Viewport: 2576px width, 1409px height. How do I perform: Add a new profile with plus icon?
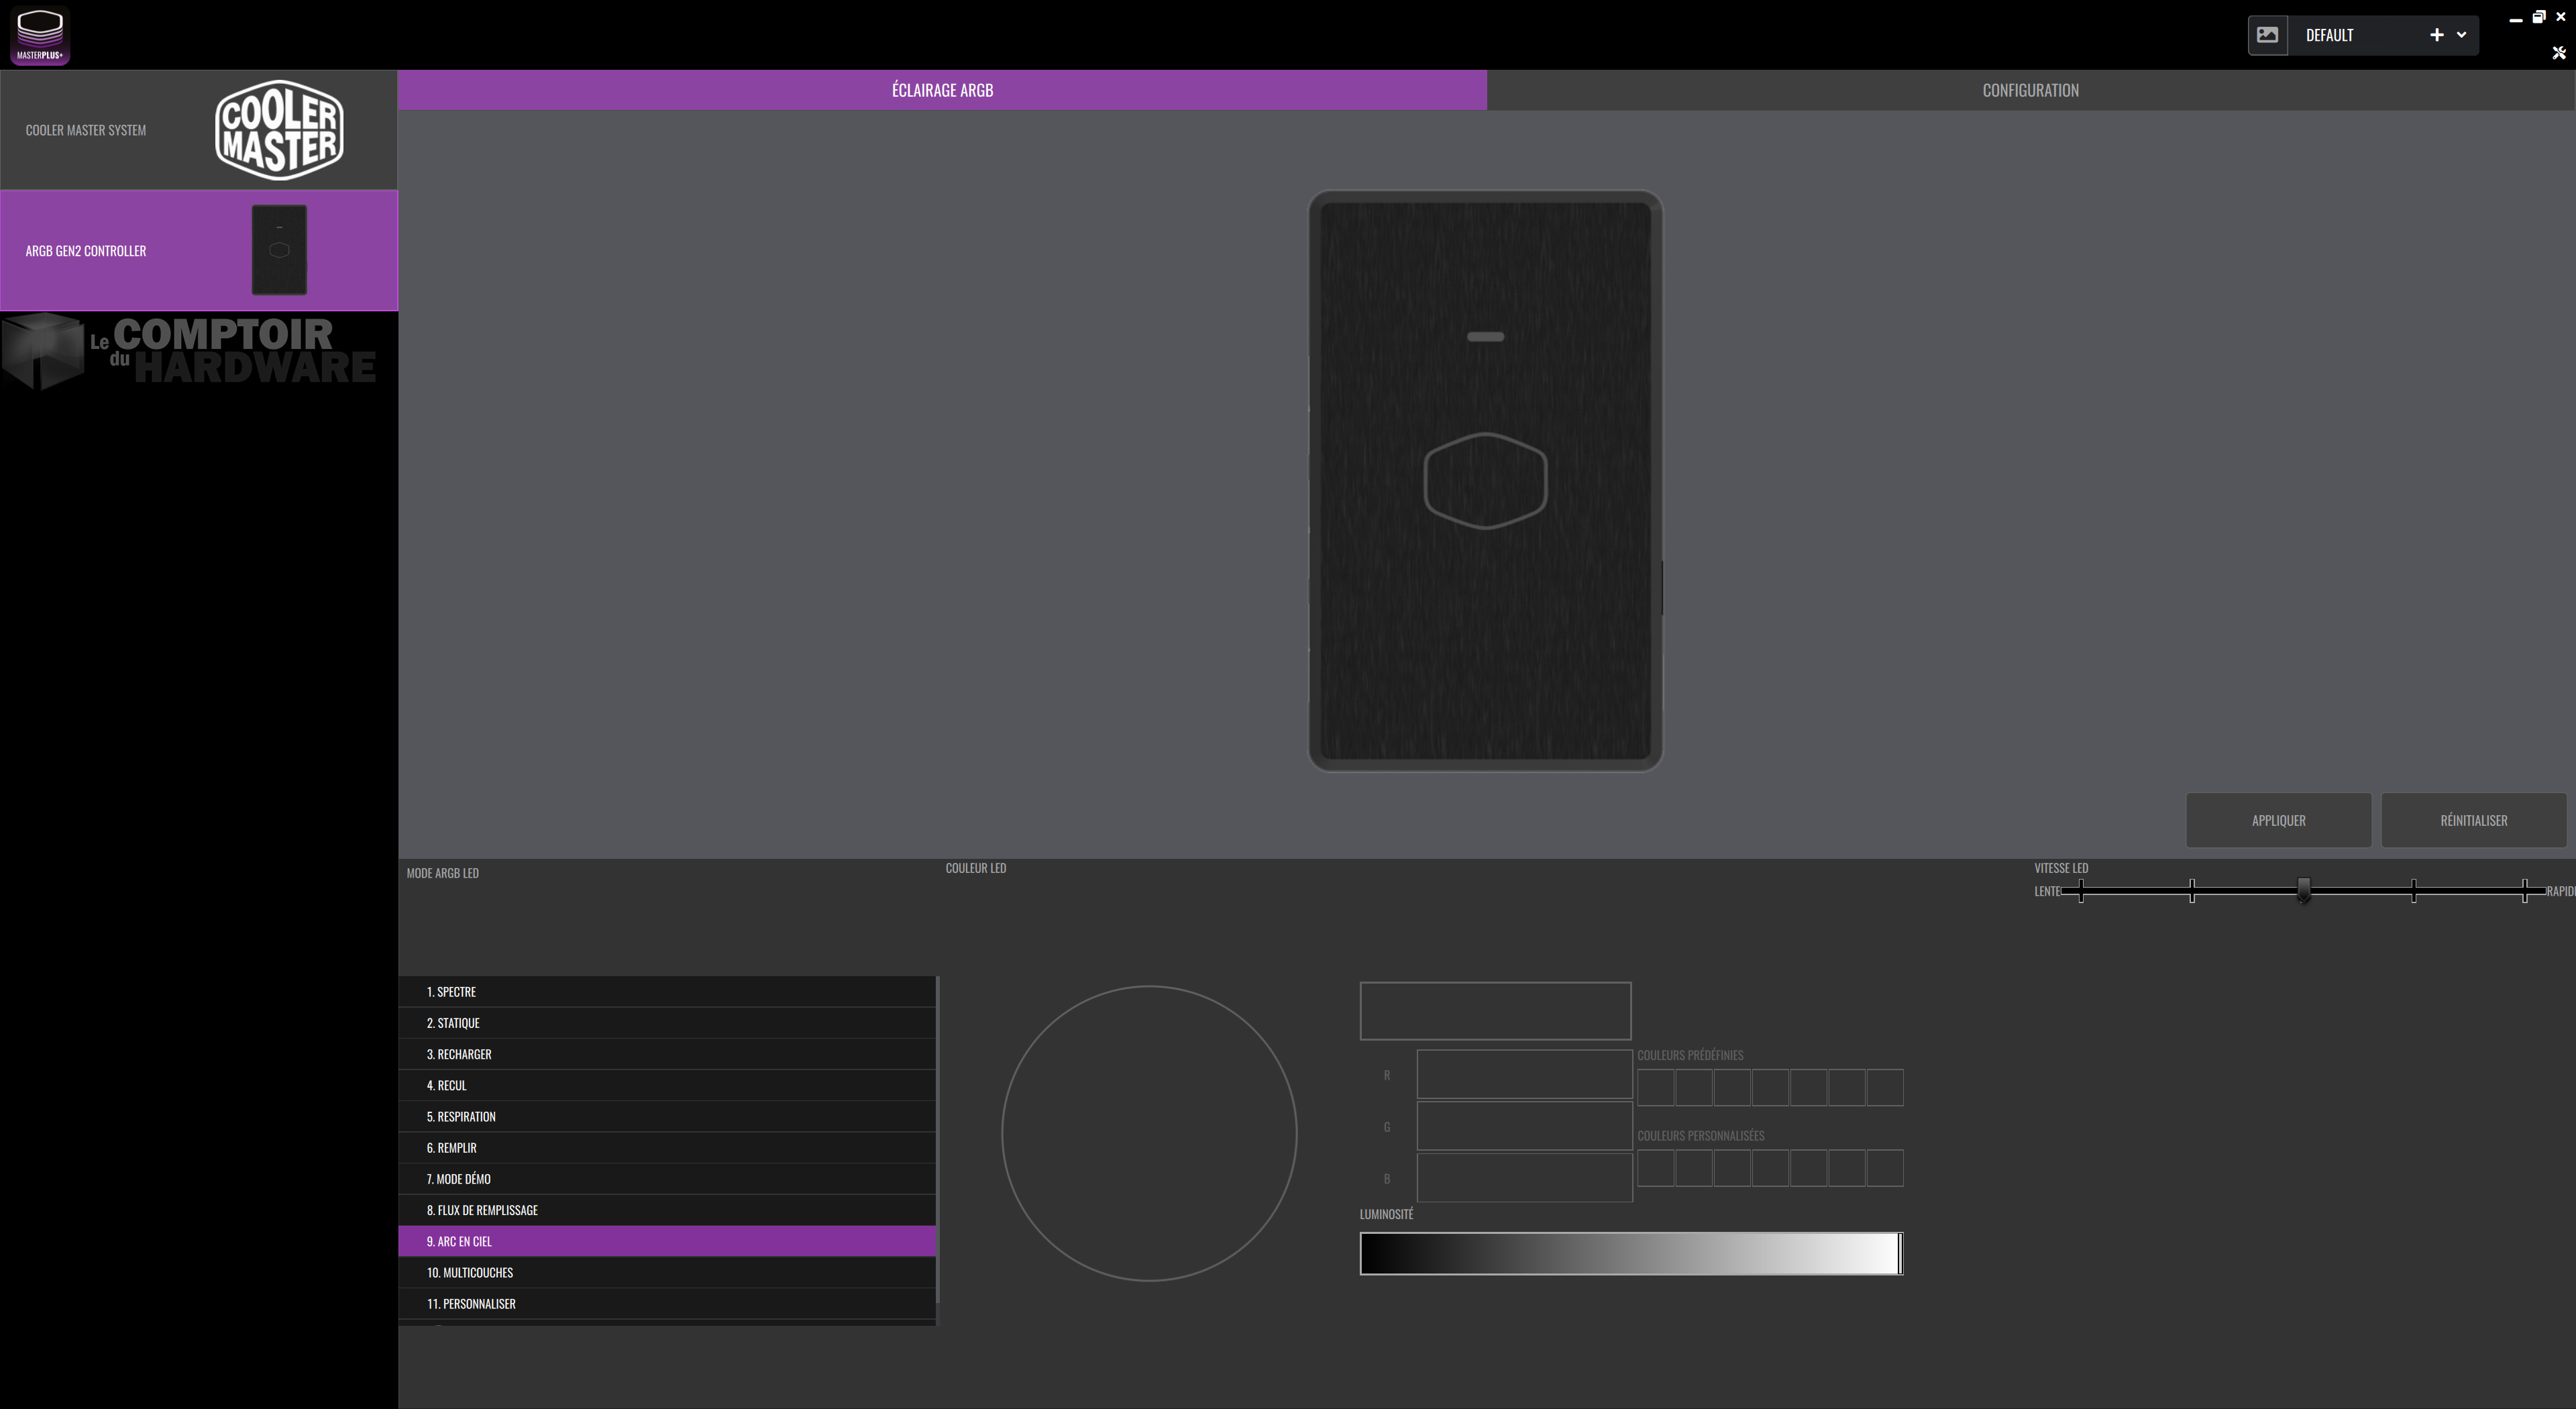[x=2436, y=35]
